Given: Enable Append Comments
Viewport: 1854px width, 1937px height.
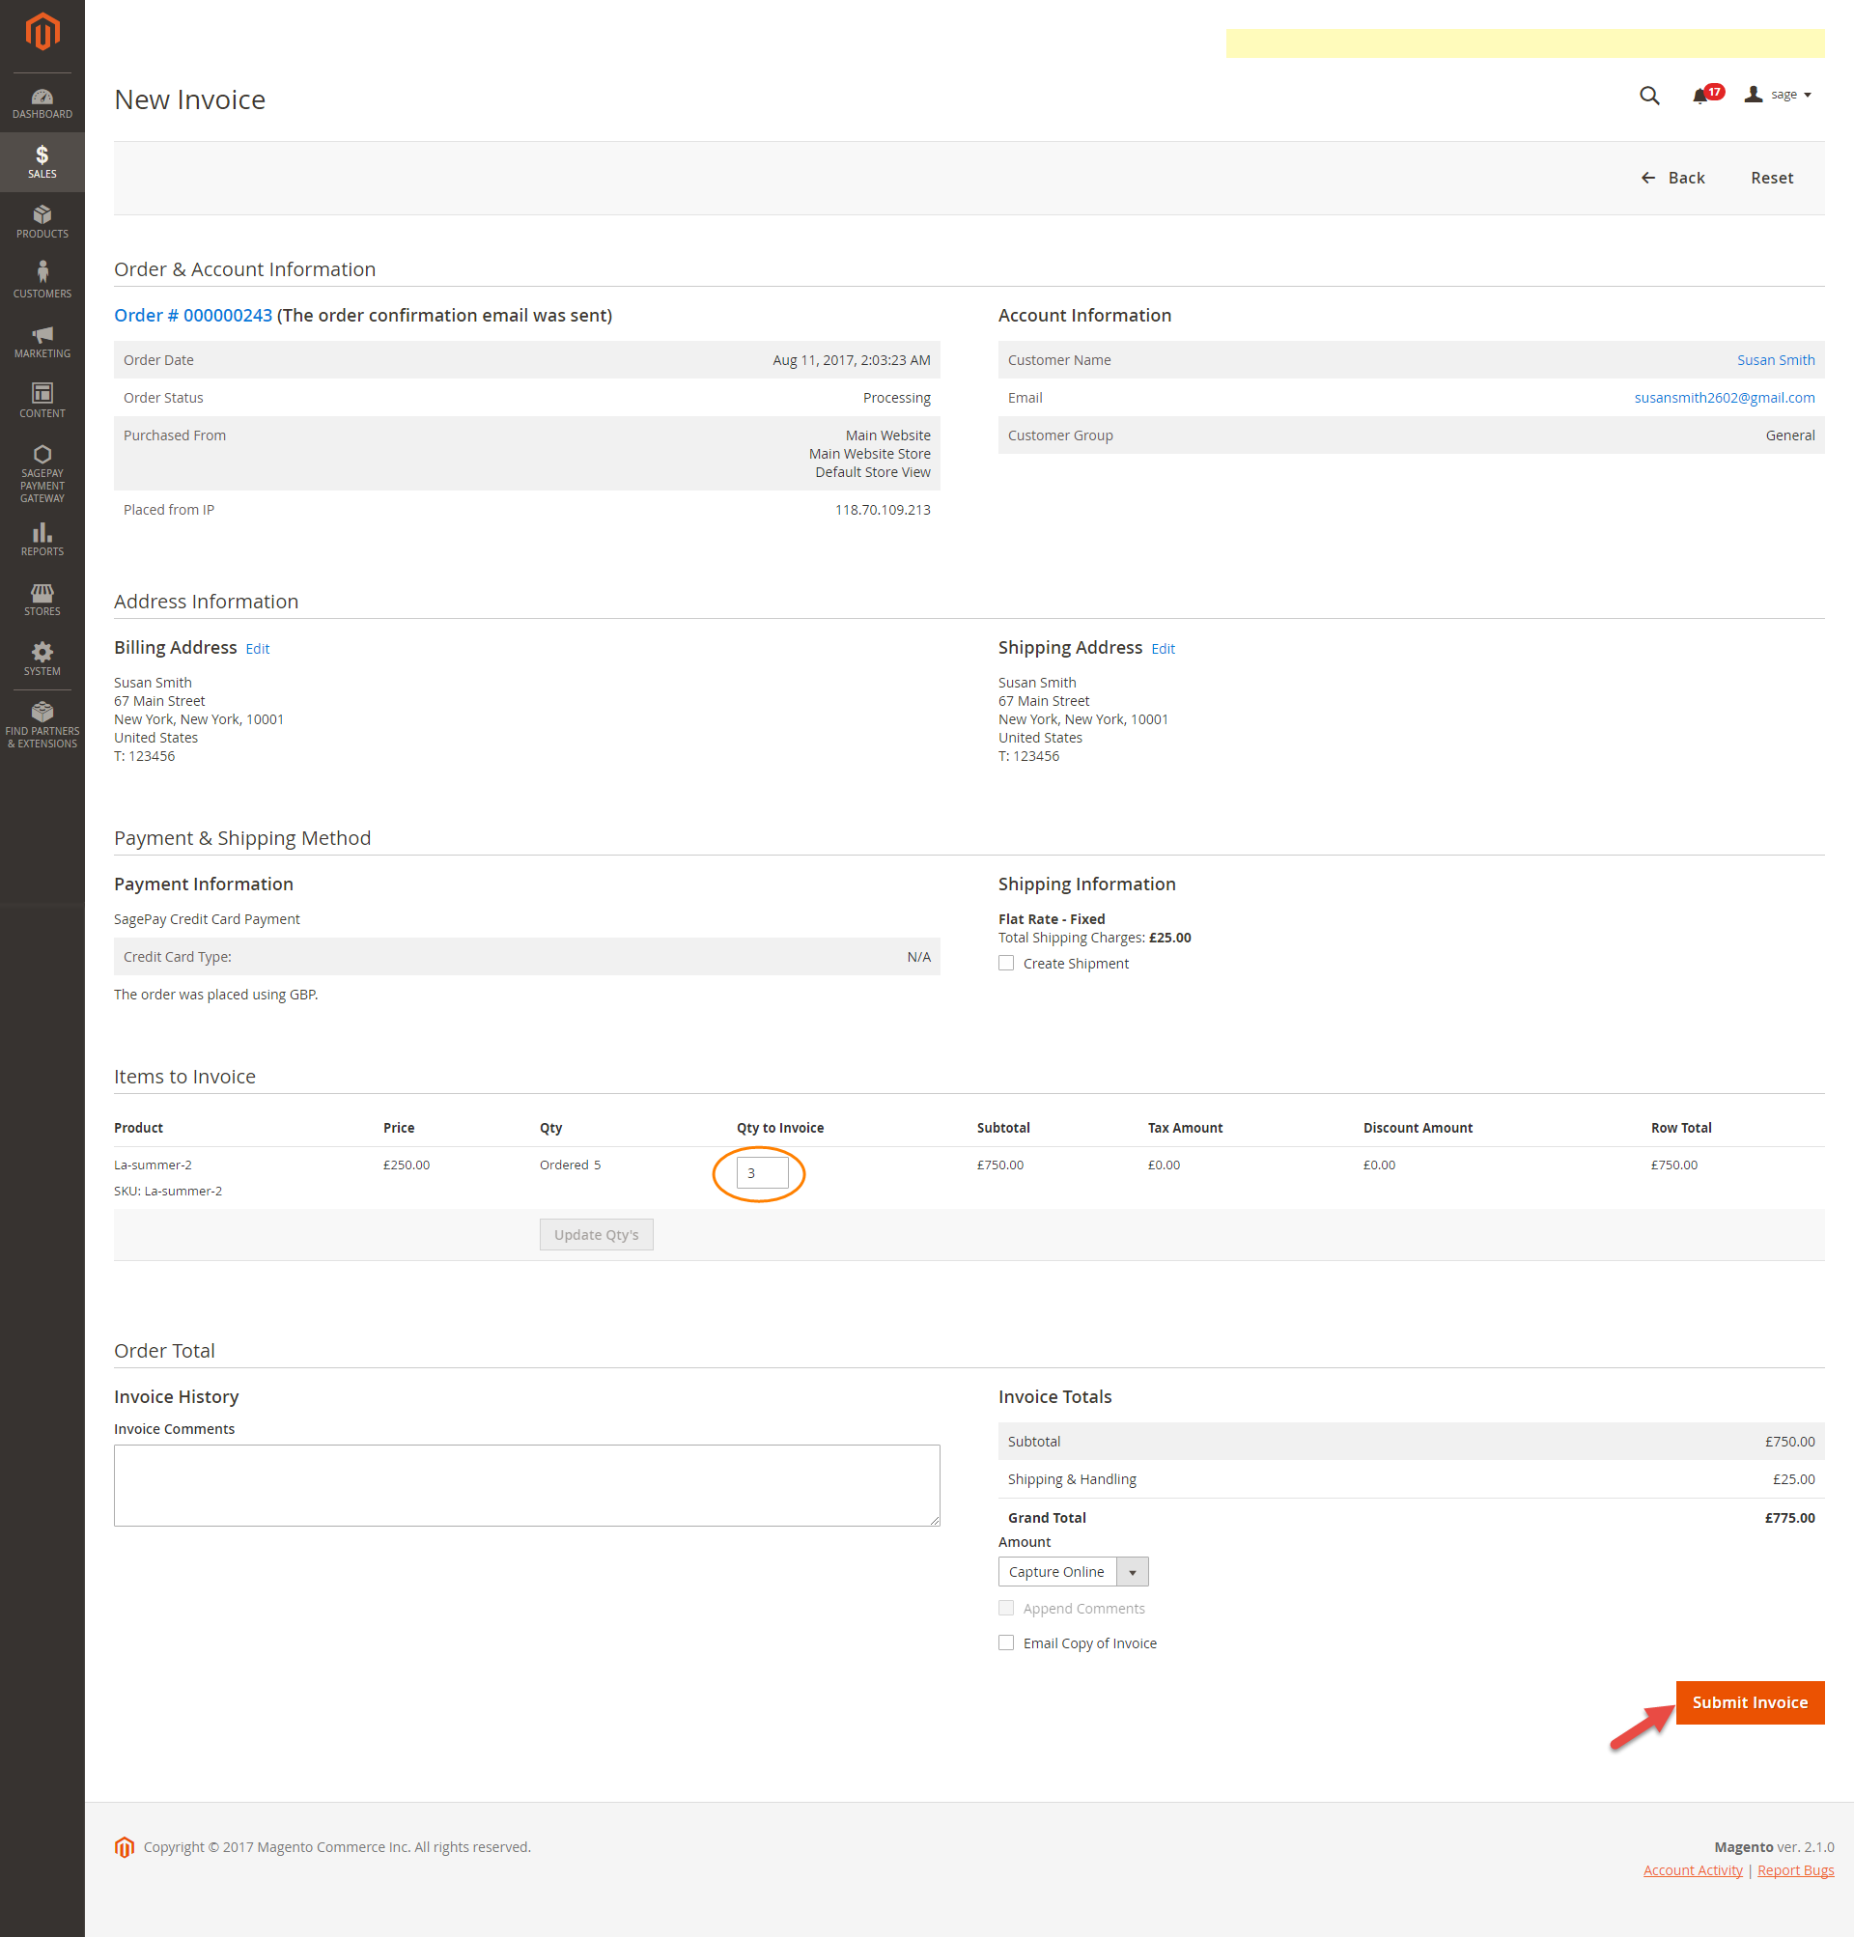Looking at the screenshot, I should (1006, 1607).
